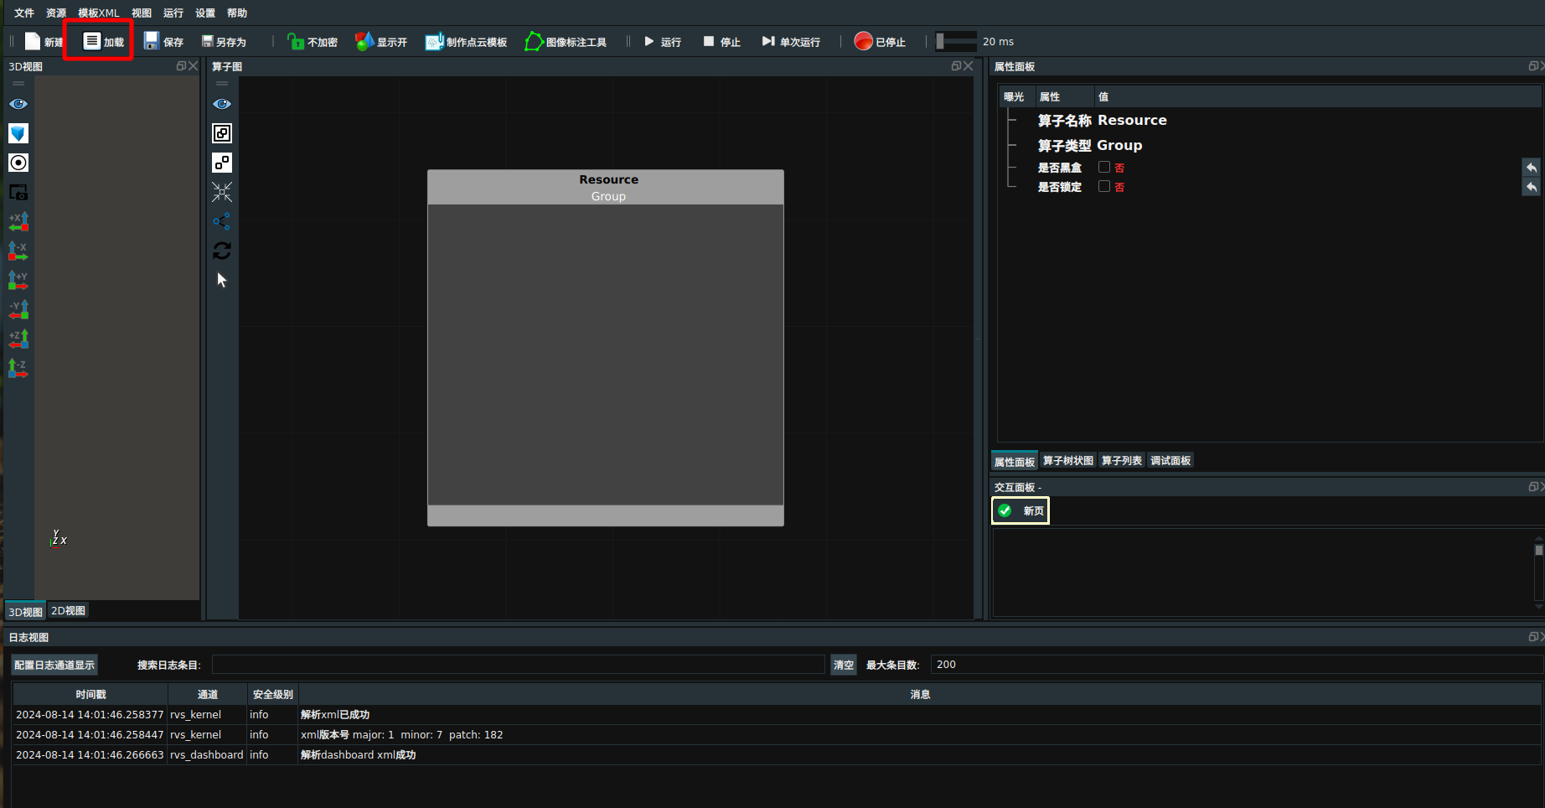Screen dimensions: 1545x808
Task: Click the circular target icon in 3D视图 toolbar
Action: [18, 163]
